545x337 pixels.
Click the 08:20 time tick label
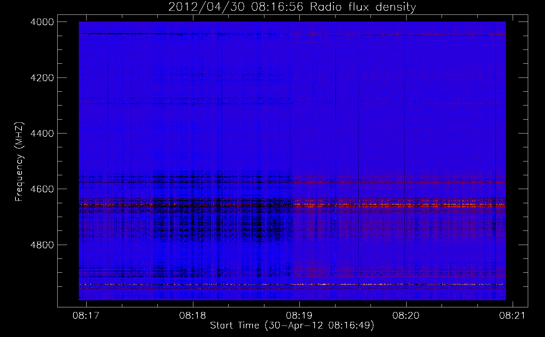(x=406, y=315)
